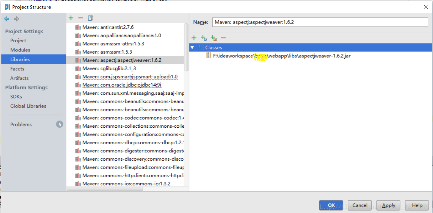Select Maven: commons-codec library
433x213 pixels.
coord(133,118)
